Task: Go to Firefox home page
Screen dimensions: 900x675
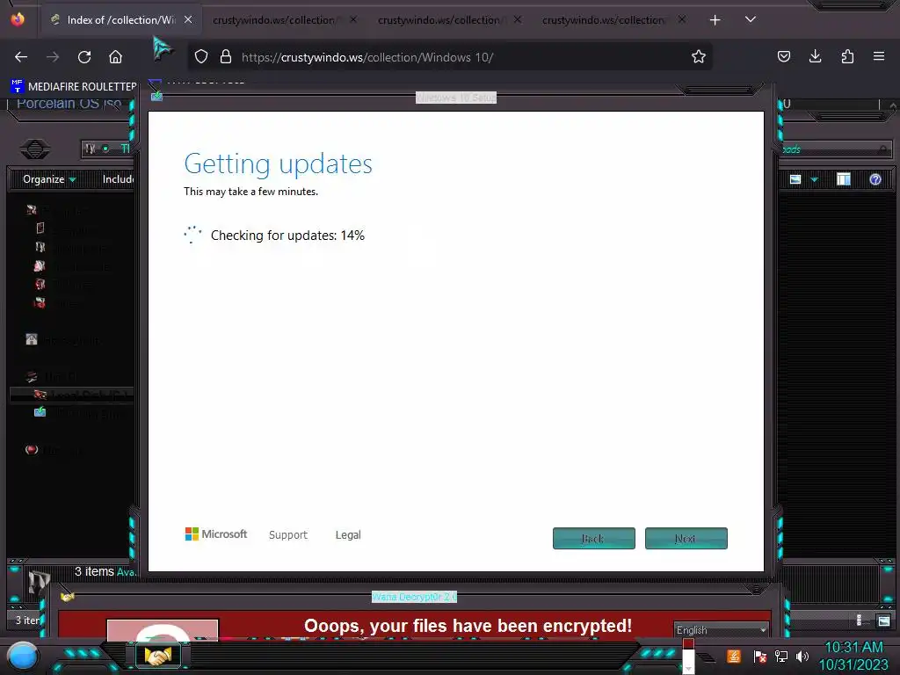Action: pyautogui.click(x=115, y=57)
